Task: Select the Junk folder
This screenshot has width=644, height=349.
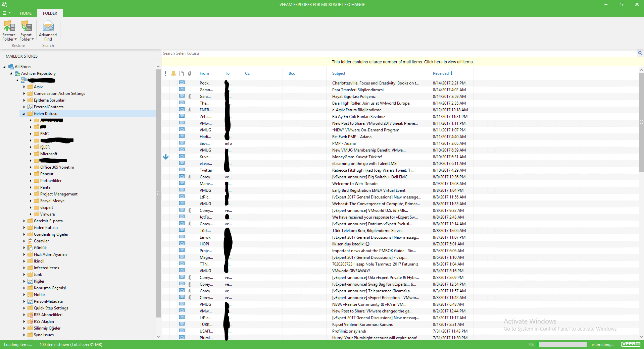Action: pos(38,275)
